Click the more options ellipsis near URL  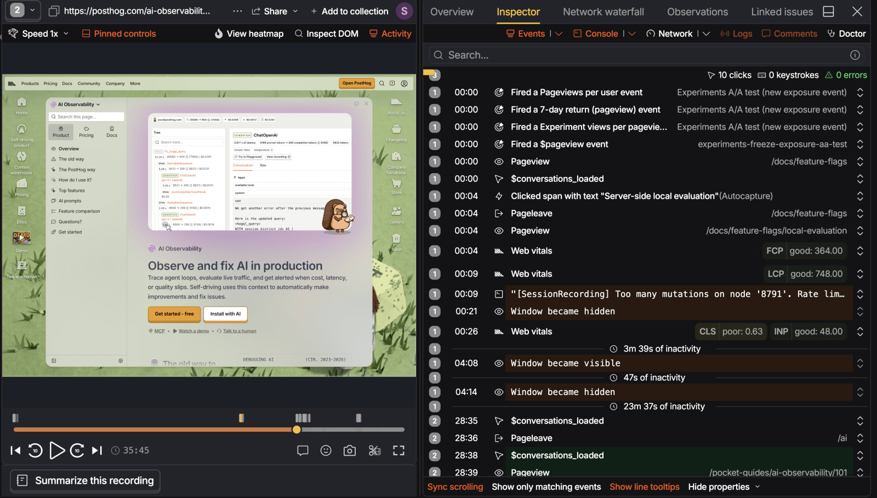click(x=237, y=11)
